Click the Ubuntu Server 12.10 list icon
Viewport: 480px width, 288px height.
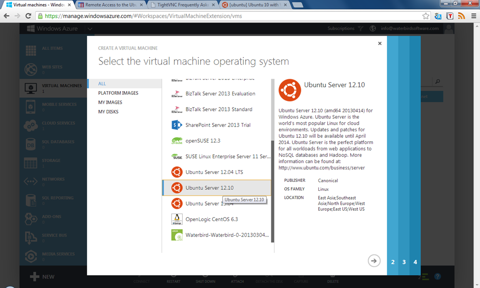177,188
